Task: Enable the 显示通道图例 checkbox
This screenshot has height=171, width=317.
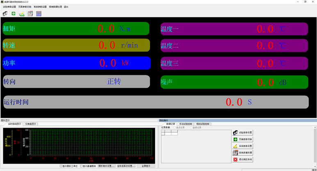Action: tap(81, 166)
